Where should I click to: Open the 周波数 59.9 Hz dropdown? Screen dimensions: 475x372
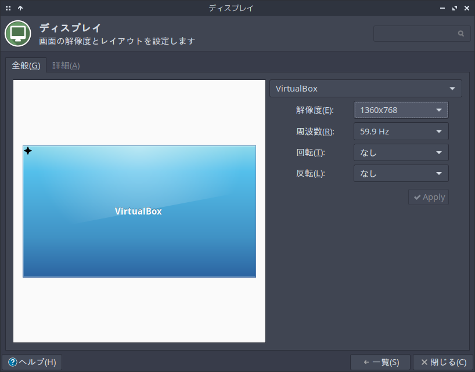pos(401,132)
